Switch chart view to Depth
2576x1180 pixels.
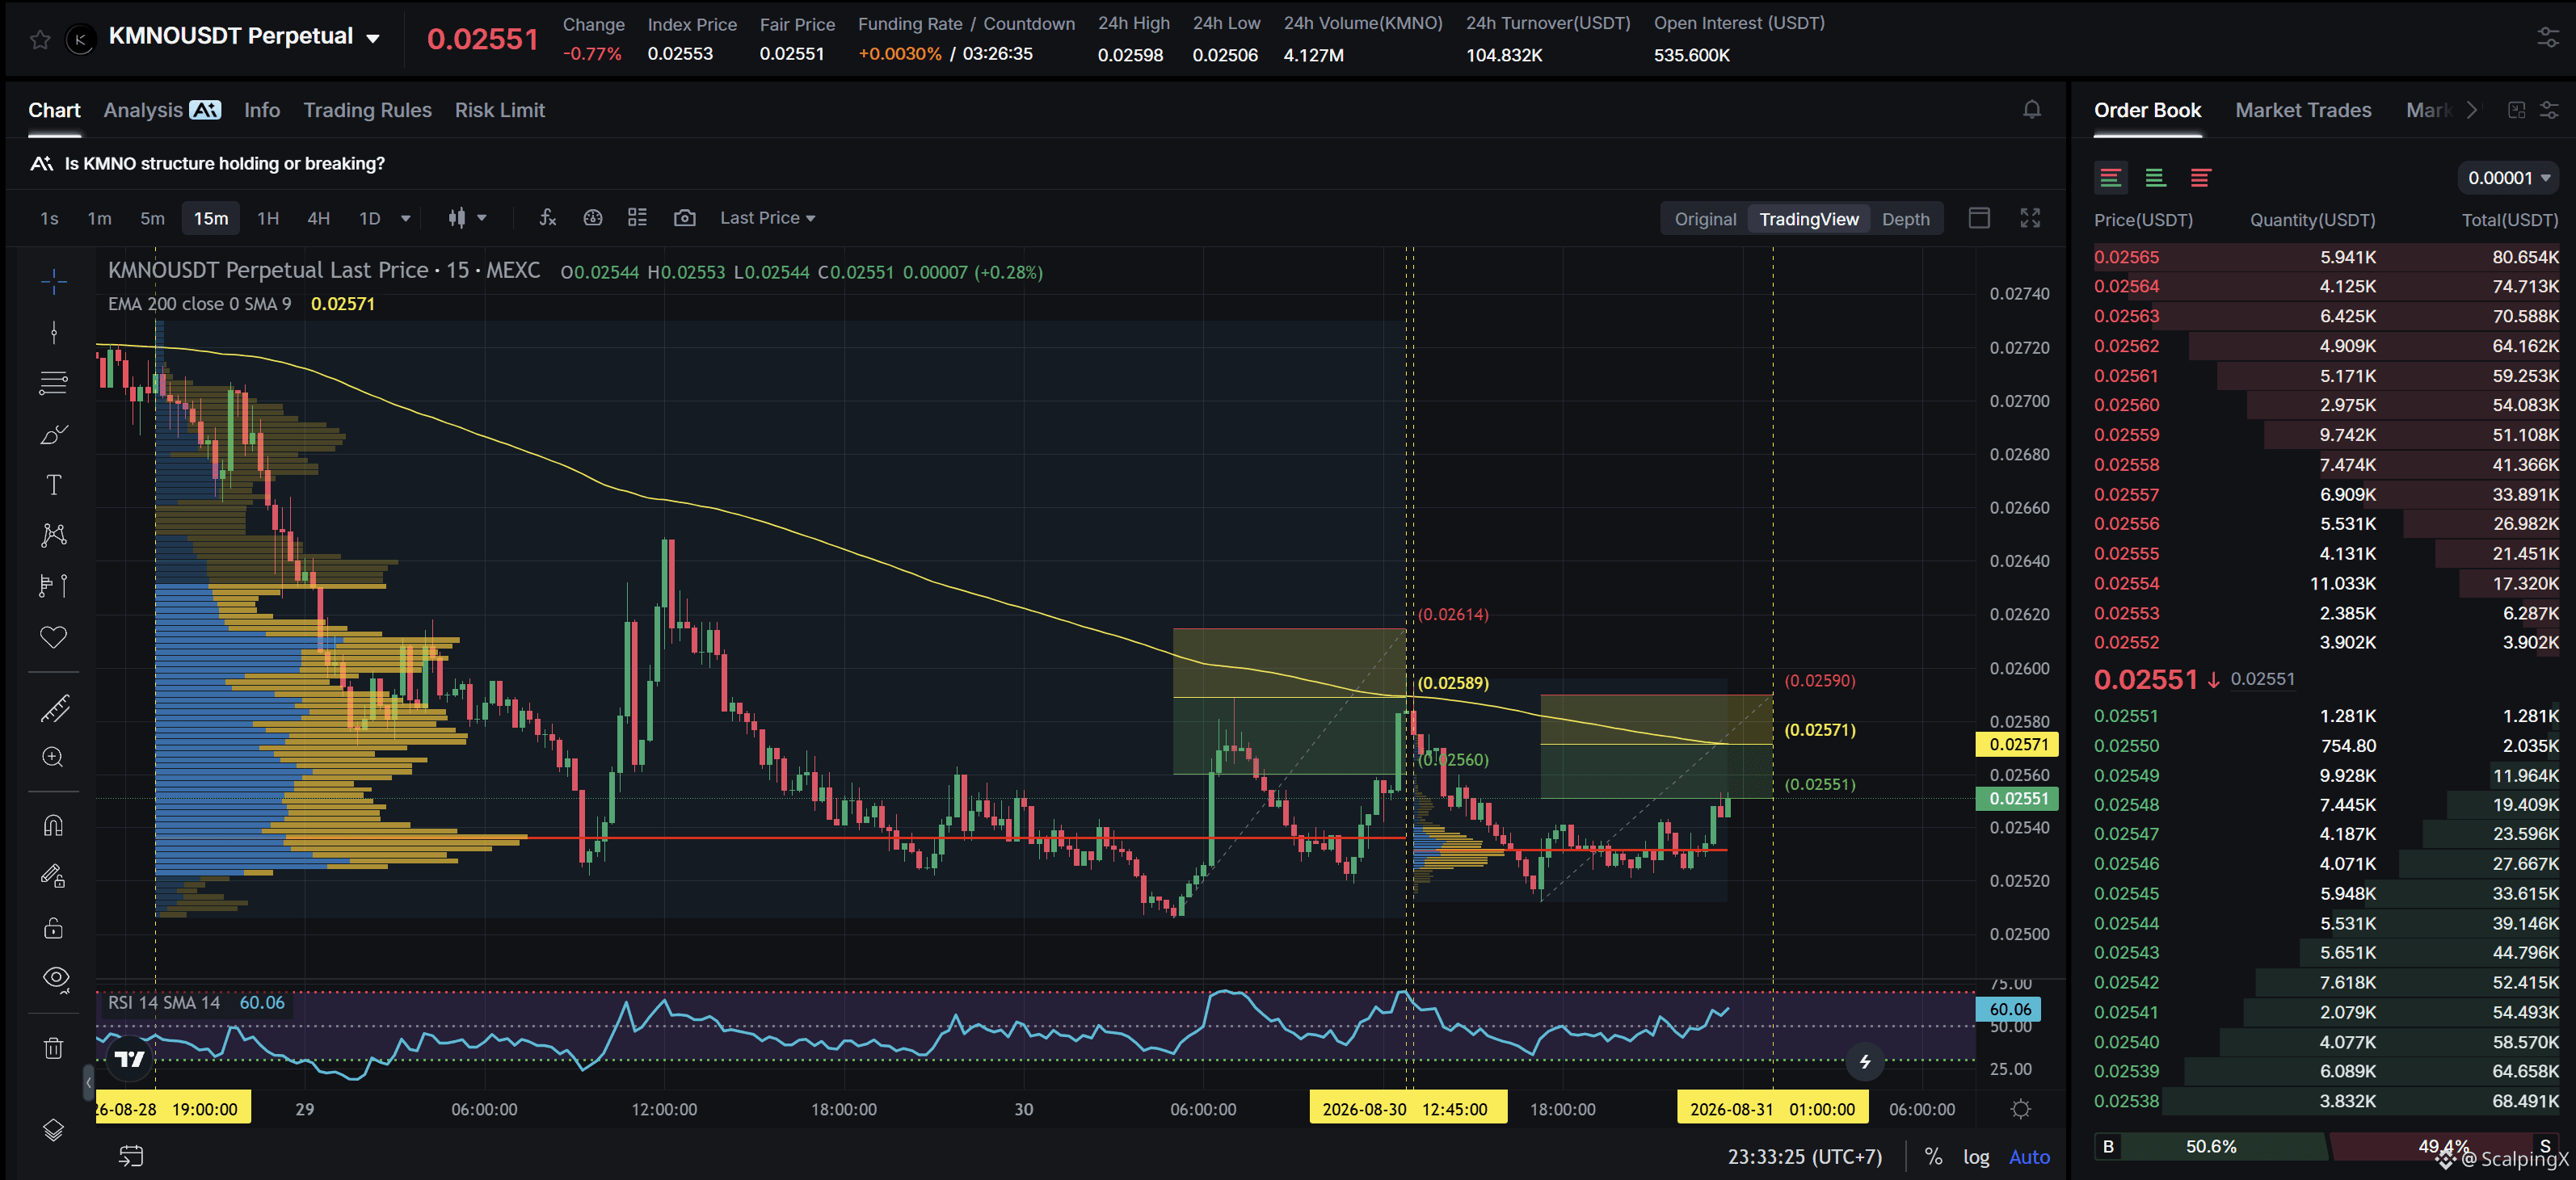[x=1905, y=219]
